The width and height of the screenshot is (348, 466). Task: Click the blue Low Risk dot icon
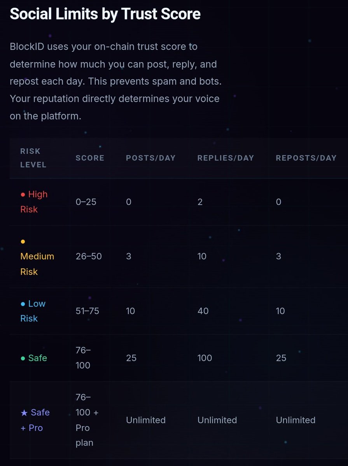click(x=23, y=304)
